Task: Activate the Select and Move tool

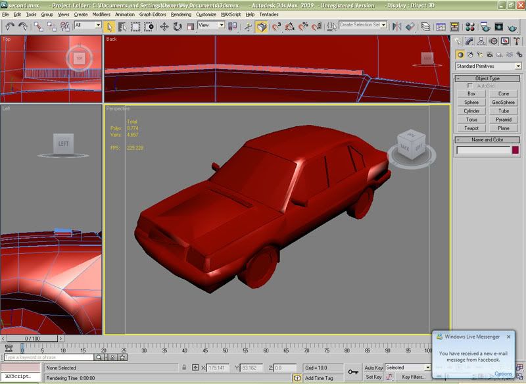Action: pos(164,26)
